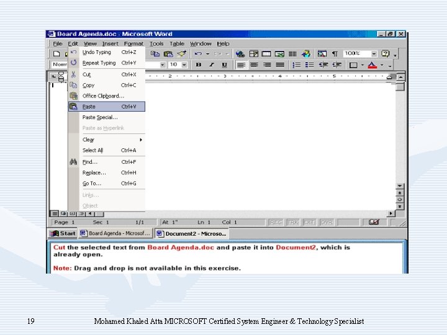Choose Office Clipboard menu entry
This screenshot has height=335, width=447.
[107, 96]
